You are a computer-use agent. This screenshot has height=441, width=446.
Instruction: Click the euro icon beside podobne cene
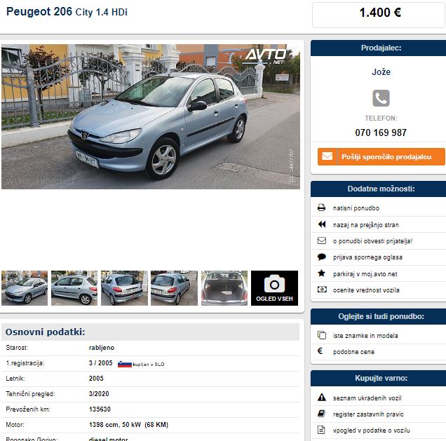coord(320,351)
